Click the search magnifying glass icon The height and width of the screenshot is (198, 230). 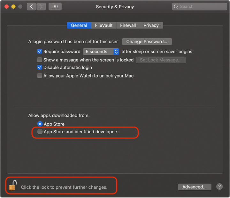point(176,7)
